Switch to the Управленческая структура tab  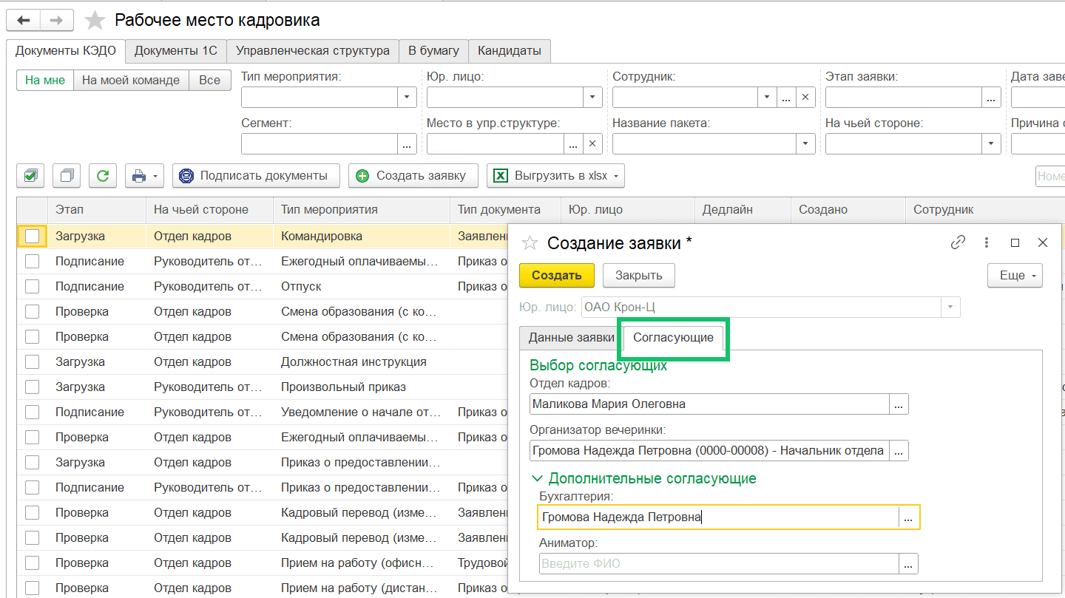[313, 50]
